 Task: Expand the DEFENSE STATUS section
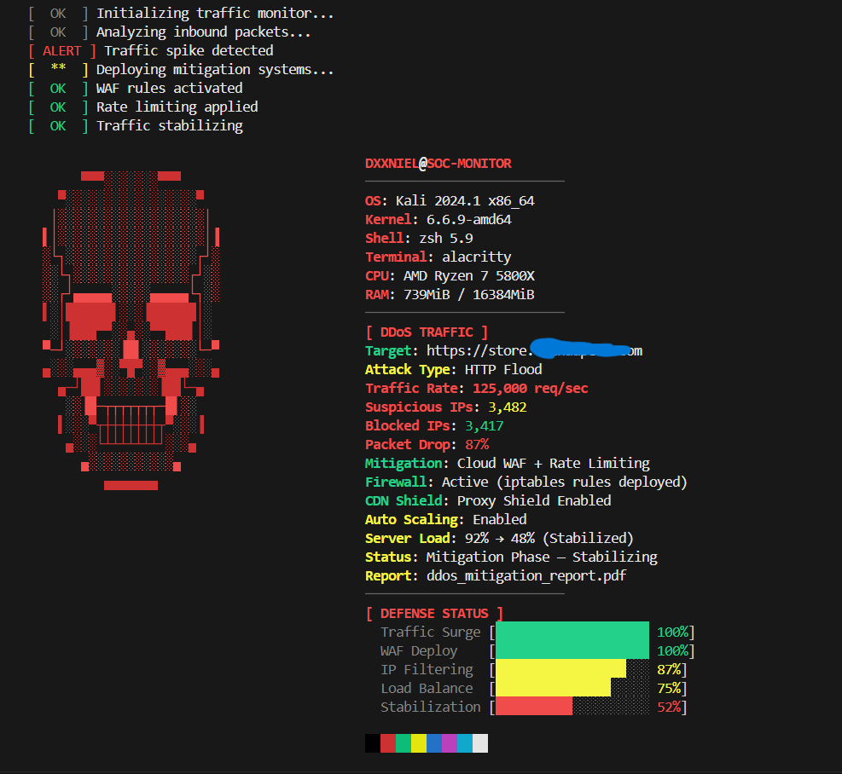pyautogui.click(x=431, y=613)
